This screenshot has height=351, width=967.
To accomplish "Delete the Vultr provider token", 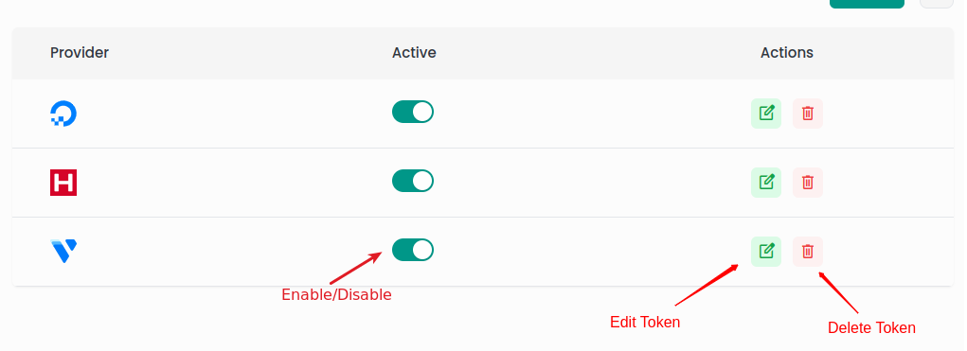I will tap(808, 252).
